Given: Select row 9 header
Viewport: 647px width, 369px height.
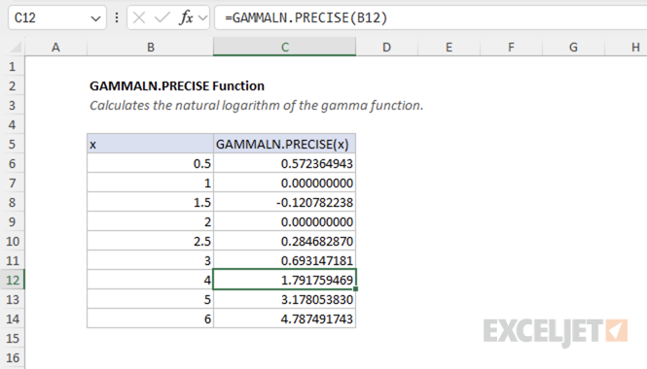Looking at the screenshot, I should (x=13, y=221).
